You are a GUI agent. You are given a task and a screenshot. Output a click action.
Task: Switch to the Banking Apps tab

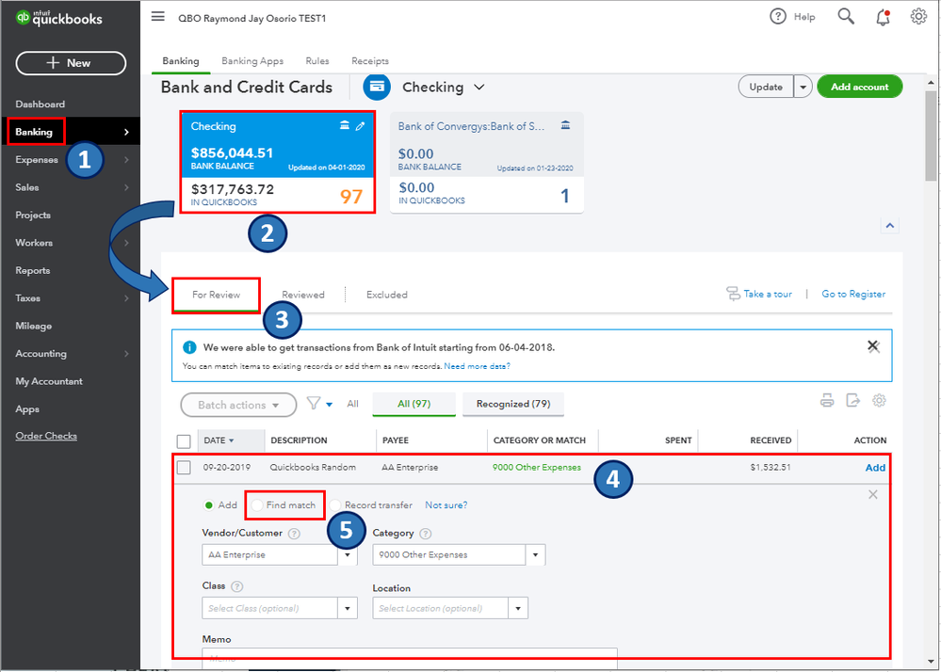click(x=252, y=60)
